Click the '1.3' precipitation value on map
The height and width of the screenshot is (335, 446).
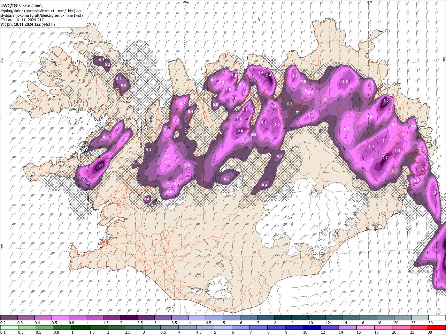click(x=433, y=193)
